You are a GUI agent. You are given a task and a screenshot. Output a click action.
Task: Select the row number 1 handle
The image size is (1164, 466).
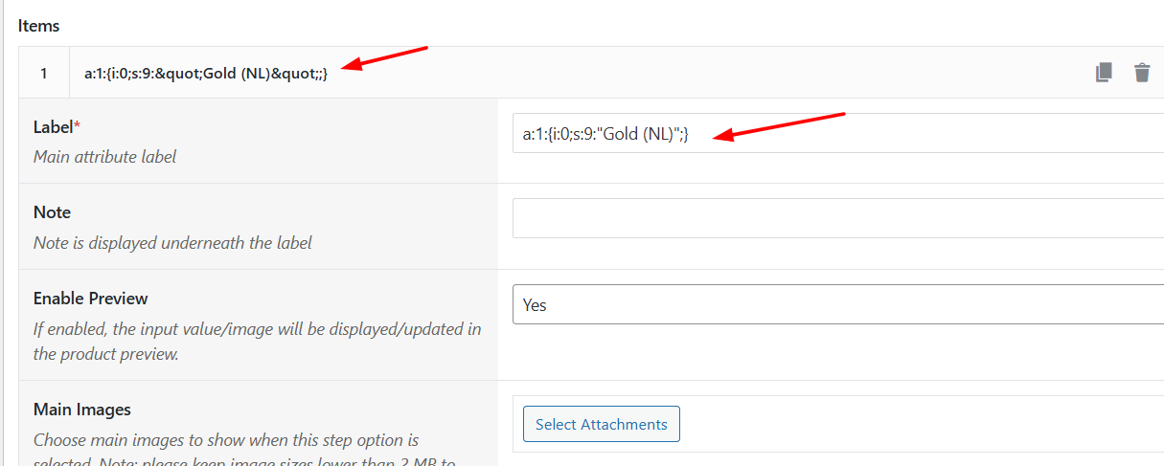click(44, 73)
